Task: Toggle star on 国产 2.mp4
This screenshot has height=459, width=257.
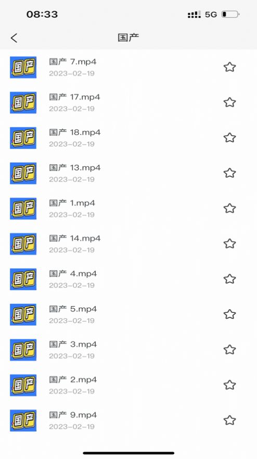Action: click(x=230, y=385)
